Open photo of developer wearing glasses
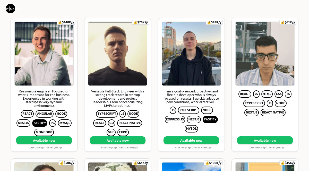 pos(265,54)
